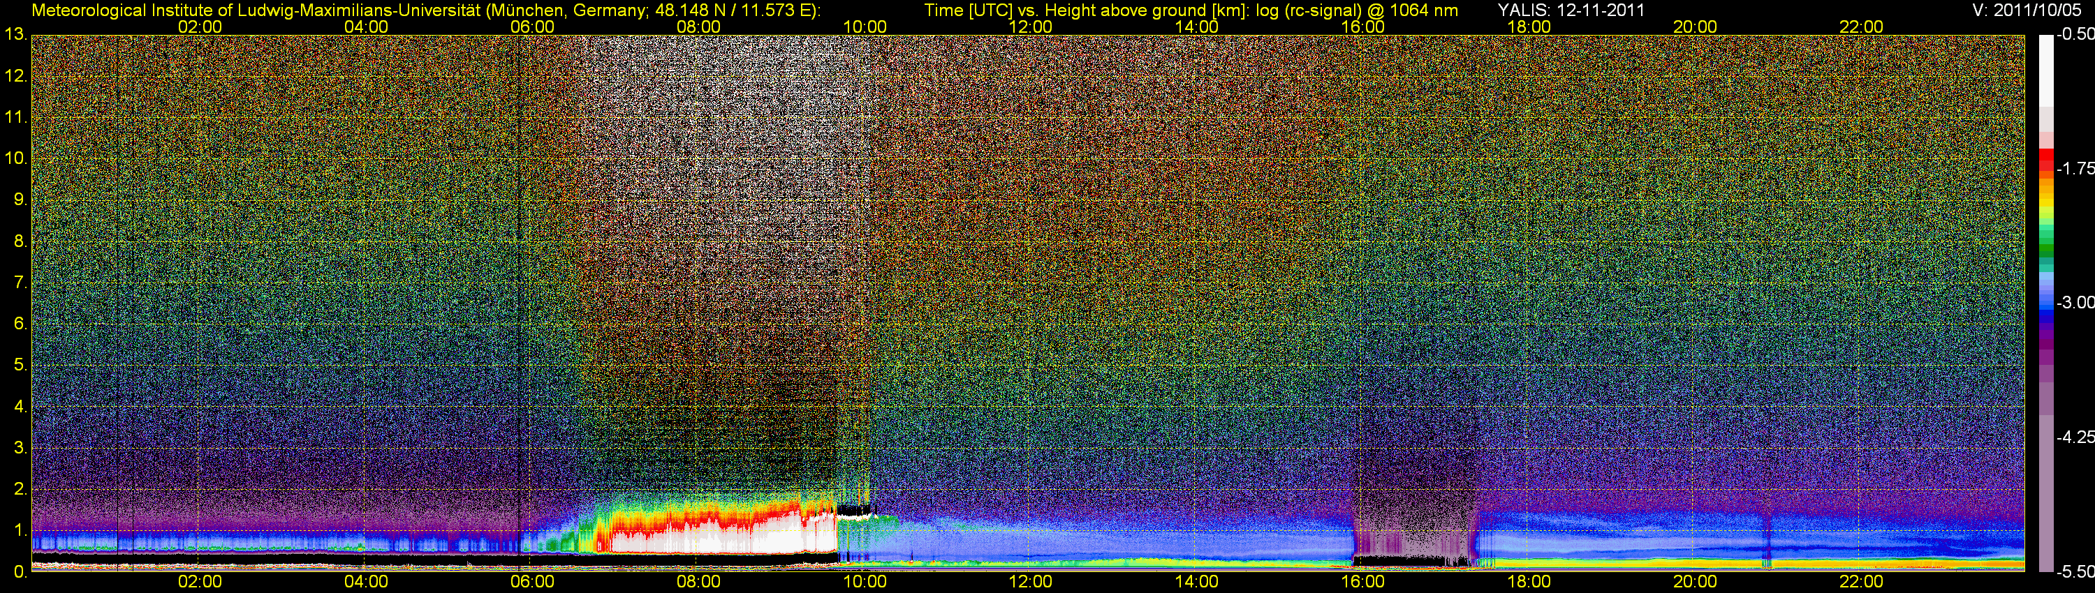The height and width of the screenshot is (593, 2095).
Task: Select the 1 km height axis label
Action: click(x=20, y=532)
